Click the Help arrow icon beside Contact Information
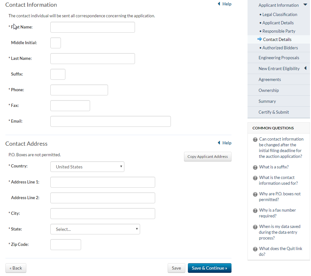Screen dimensions: 311x276 219,4
